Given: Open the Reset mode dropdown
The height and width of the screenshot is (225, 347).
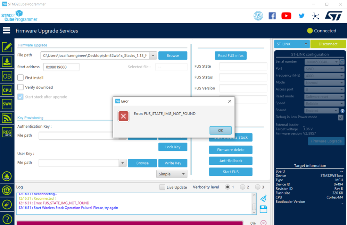Looking at the screenshot, I should coord(324,97).
